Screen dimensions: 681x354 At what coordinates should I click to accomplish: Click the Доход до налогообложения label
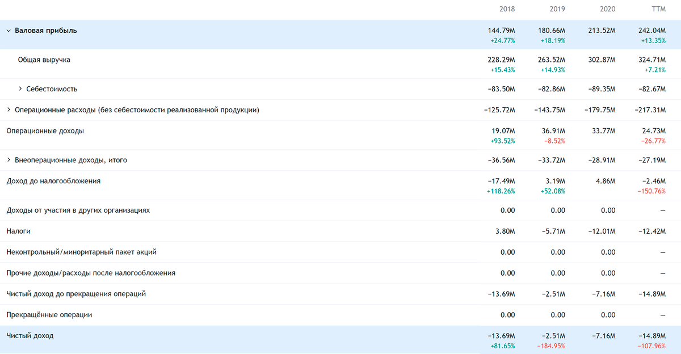53,181
